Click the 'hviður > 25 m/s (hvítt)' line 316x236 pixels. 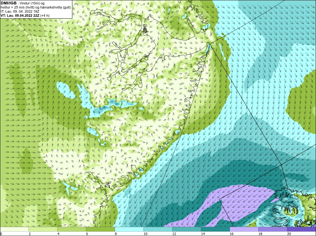[18, 8]
